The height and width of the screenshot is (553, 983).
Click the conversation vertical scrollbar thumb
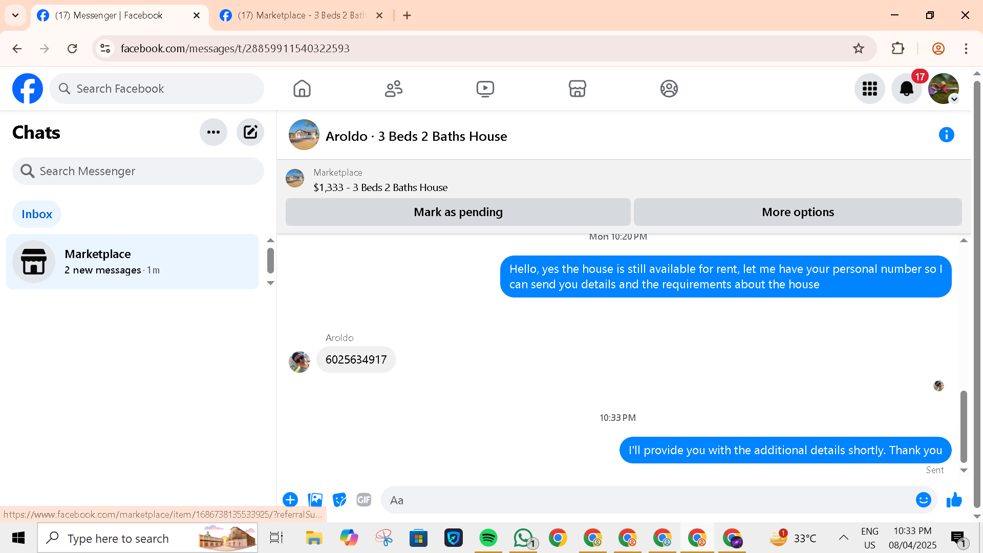(963, 426)
